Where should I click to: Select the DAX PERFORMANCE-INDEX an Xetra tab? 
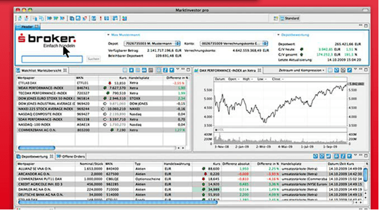coord(228,71)
